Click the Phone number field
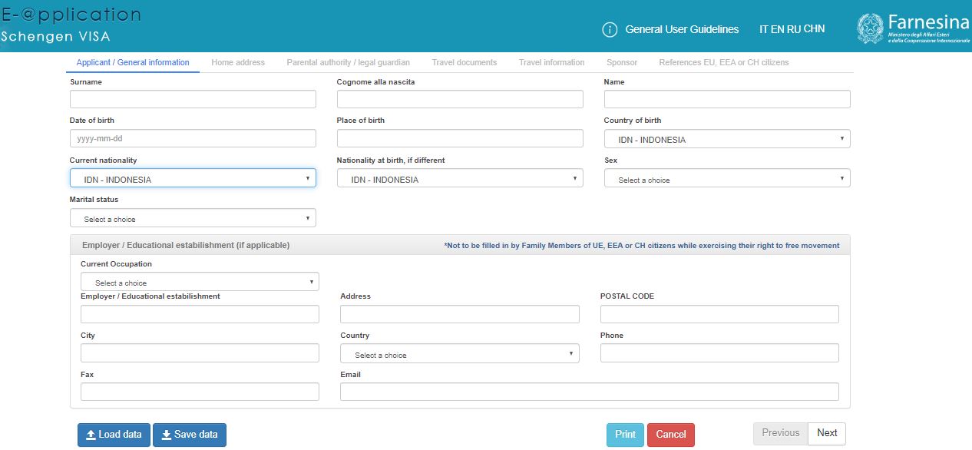This screenshot has height=450, width=972. point(719,353)
